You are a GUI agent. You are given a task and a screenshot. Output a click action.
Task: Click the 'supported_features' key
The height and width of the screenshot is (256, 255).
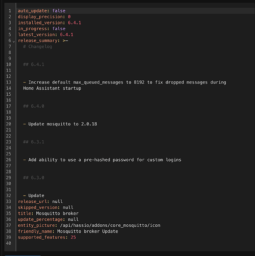[41, 238]
